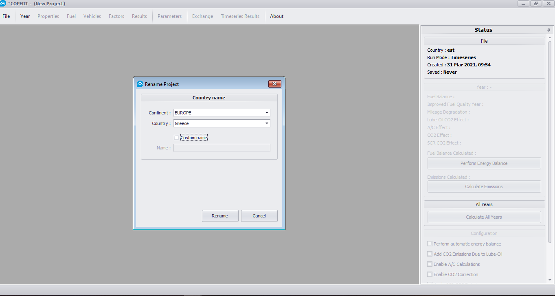Click the pin icon on Status panel
This screenshot has height=296, width=555.
(548, 30)
